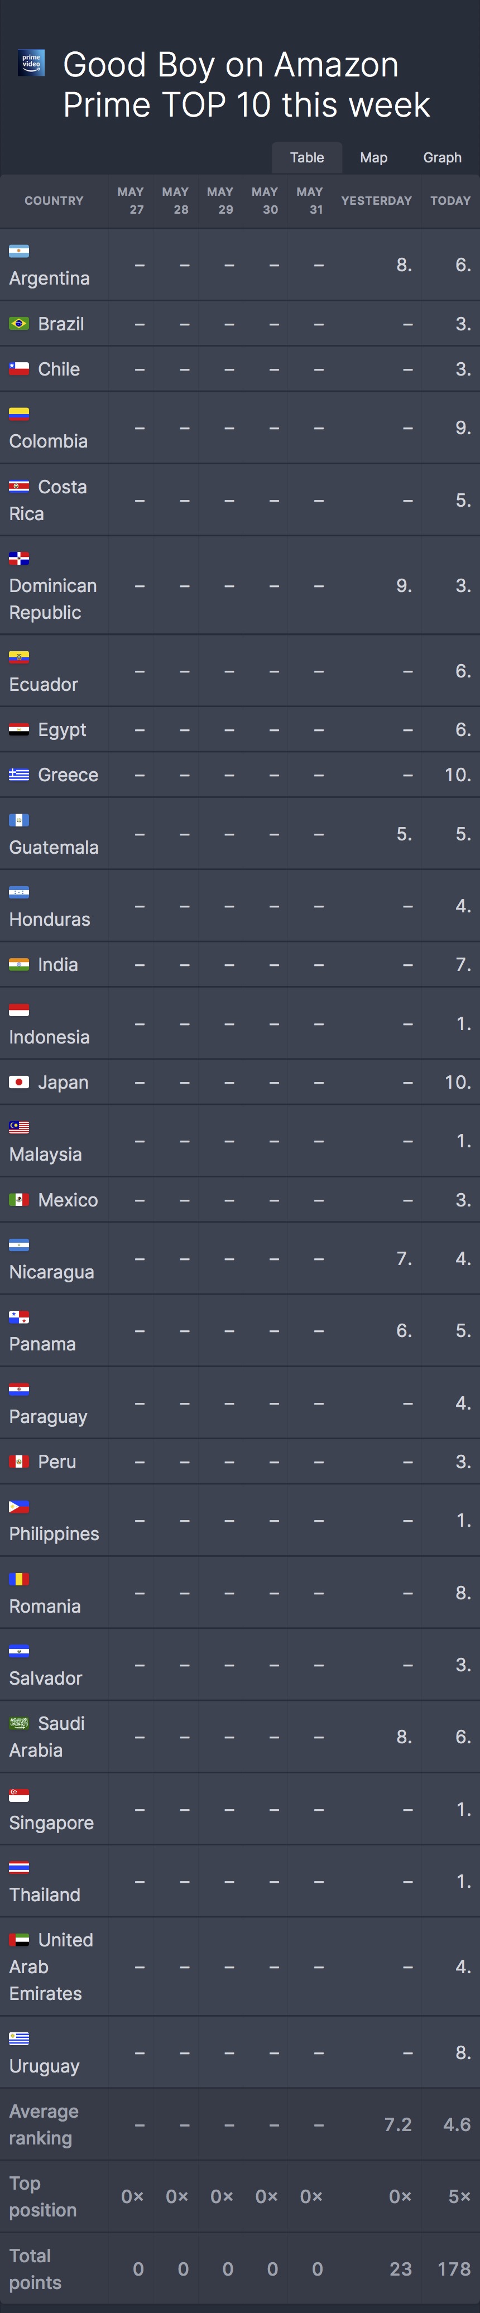Click the United Arab Emirates flag

click(19, 1940)
